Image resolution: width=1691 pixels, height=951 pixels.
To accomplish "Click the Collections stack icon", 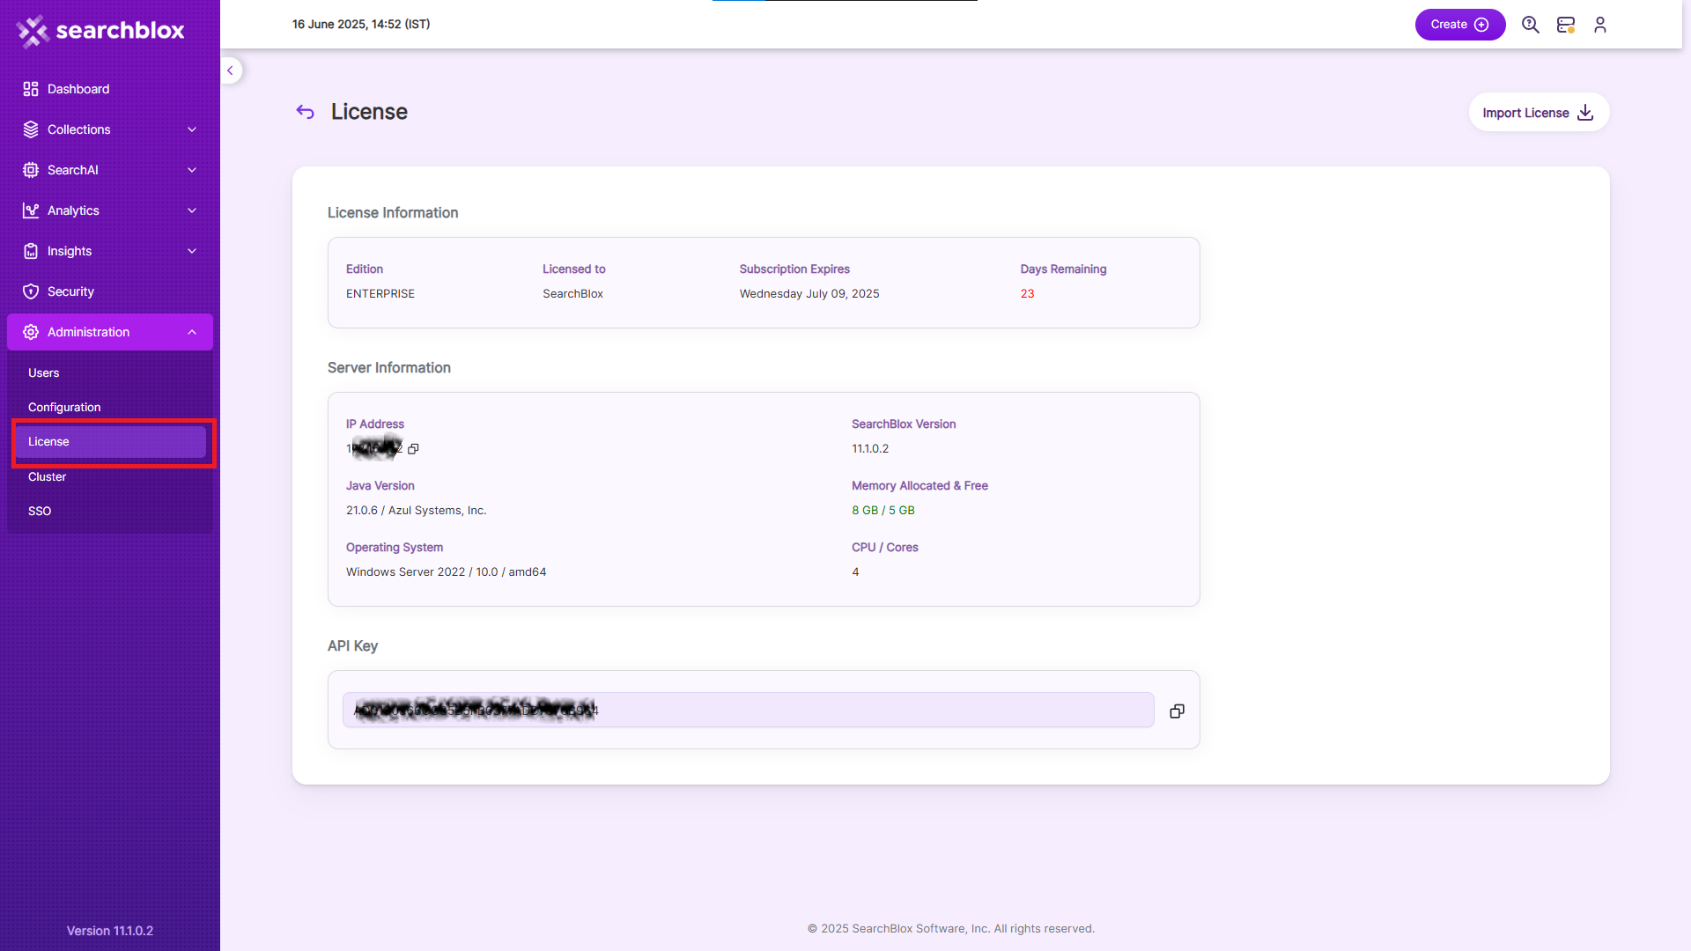I will [31, 129].
